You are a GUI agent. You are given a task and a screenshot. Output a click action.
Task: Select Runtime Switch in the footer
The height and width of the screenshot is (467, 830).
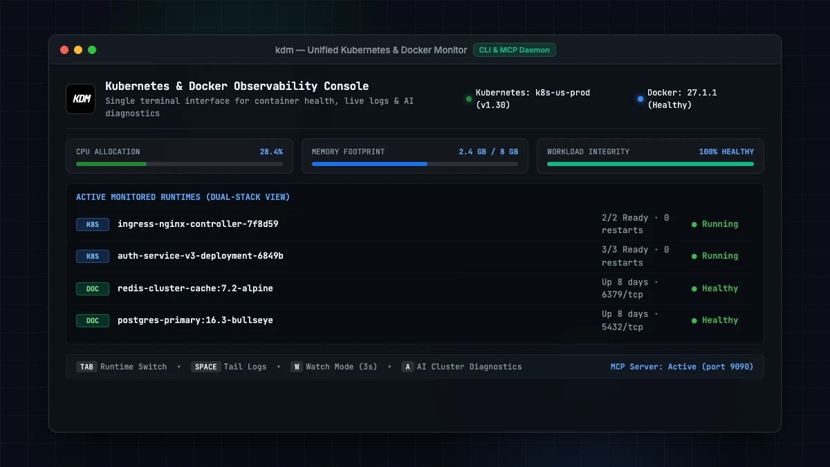133,367
